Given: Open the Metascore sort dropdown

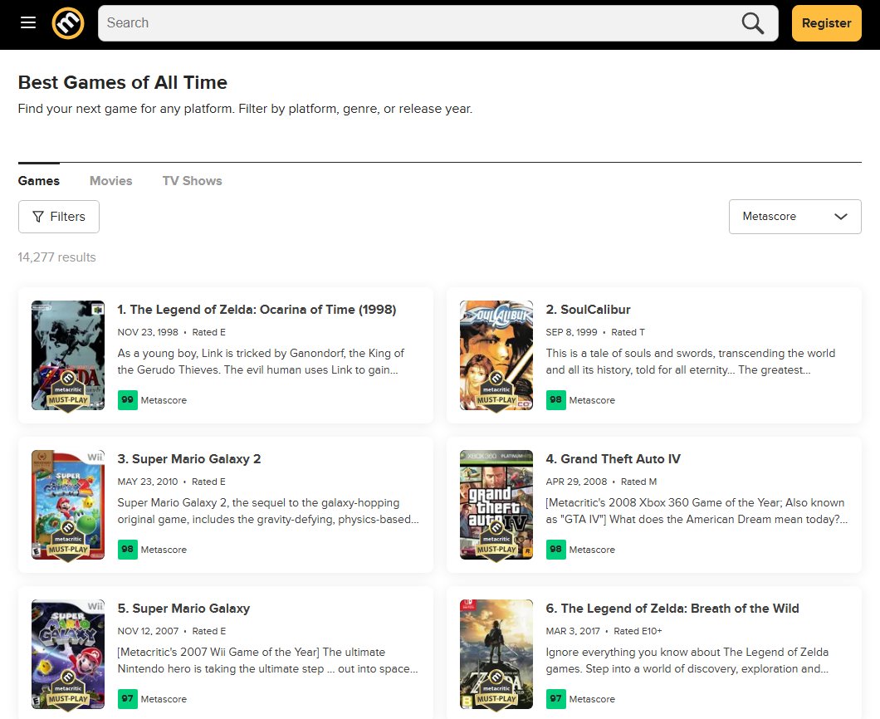Looking at the screenshot, I should point(794,217).
